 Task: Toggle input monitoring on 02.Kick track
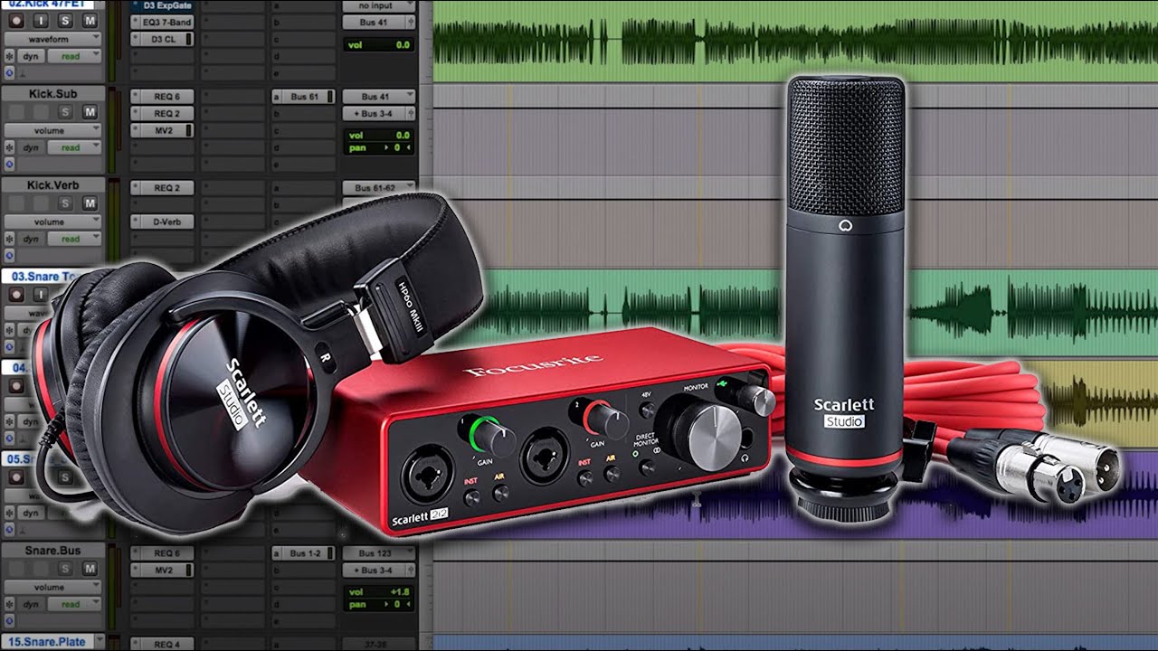(x=41, y=21)
